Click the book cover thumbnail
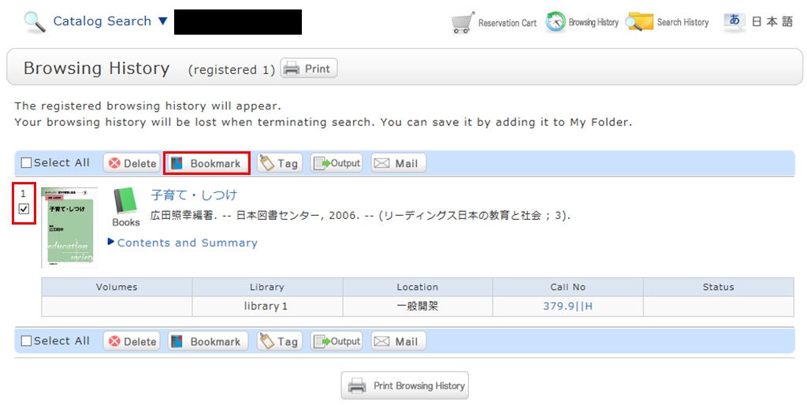807x405 pixels. click(69, 227)
